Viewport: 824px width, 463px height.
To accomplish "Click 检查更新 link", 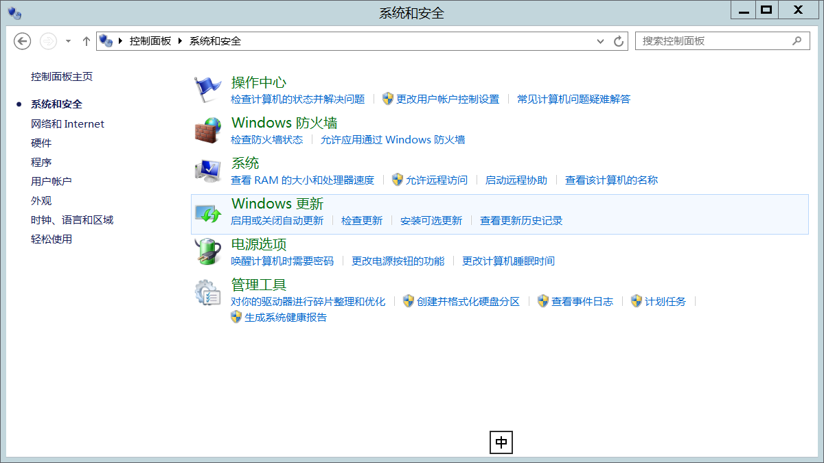I will pos(362,220).
